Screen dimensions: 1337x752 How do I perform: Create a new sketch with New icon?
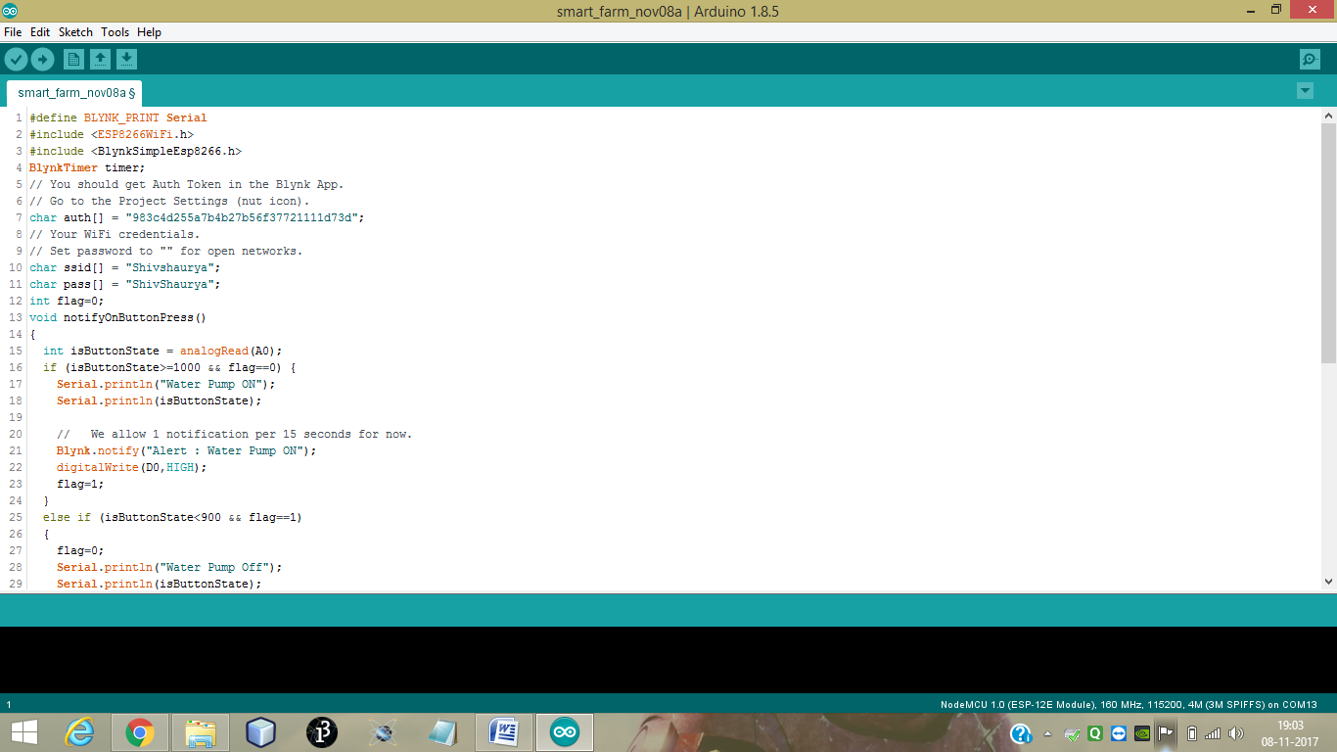(x=73, y=60)
